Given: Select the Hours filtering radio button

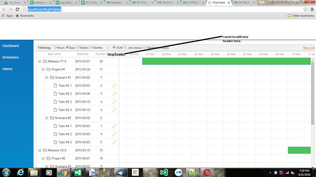Looking at the screenshot, I should point(55,47).
